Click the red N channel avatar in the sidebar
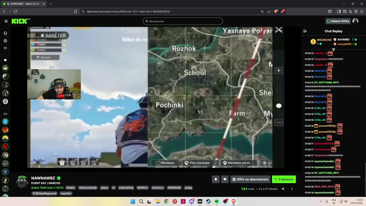Image resolution: width=366 pixels, height=206 pixels. 5,146
